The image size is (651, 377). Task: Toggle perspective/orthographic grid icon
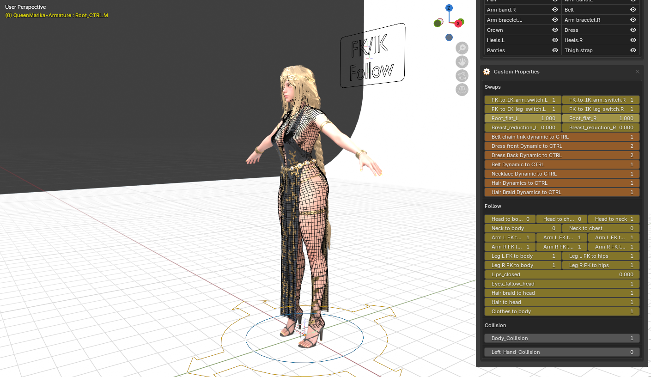pos(462,90)
